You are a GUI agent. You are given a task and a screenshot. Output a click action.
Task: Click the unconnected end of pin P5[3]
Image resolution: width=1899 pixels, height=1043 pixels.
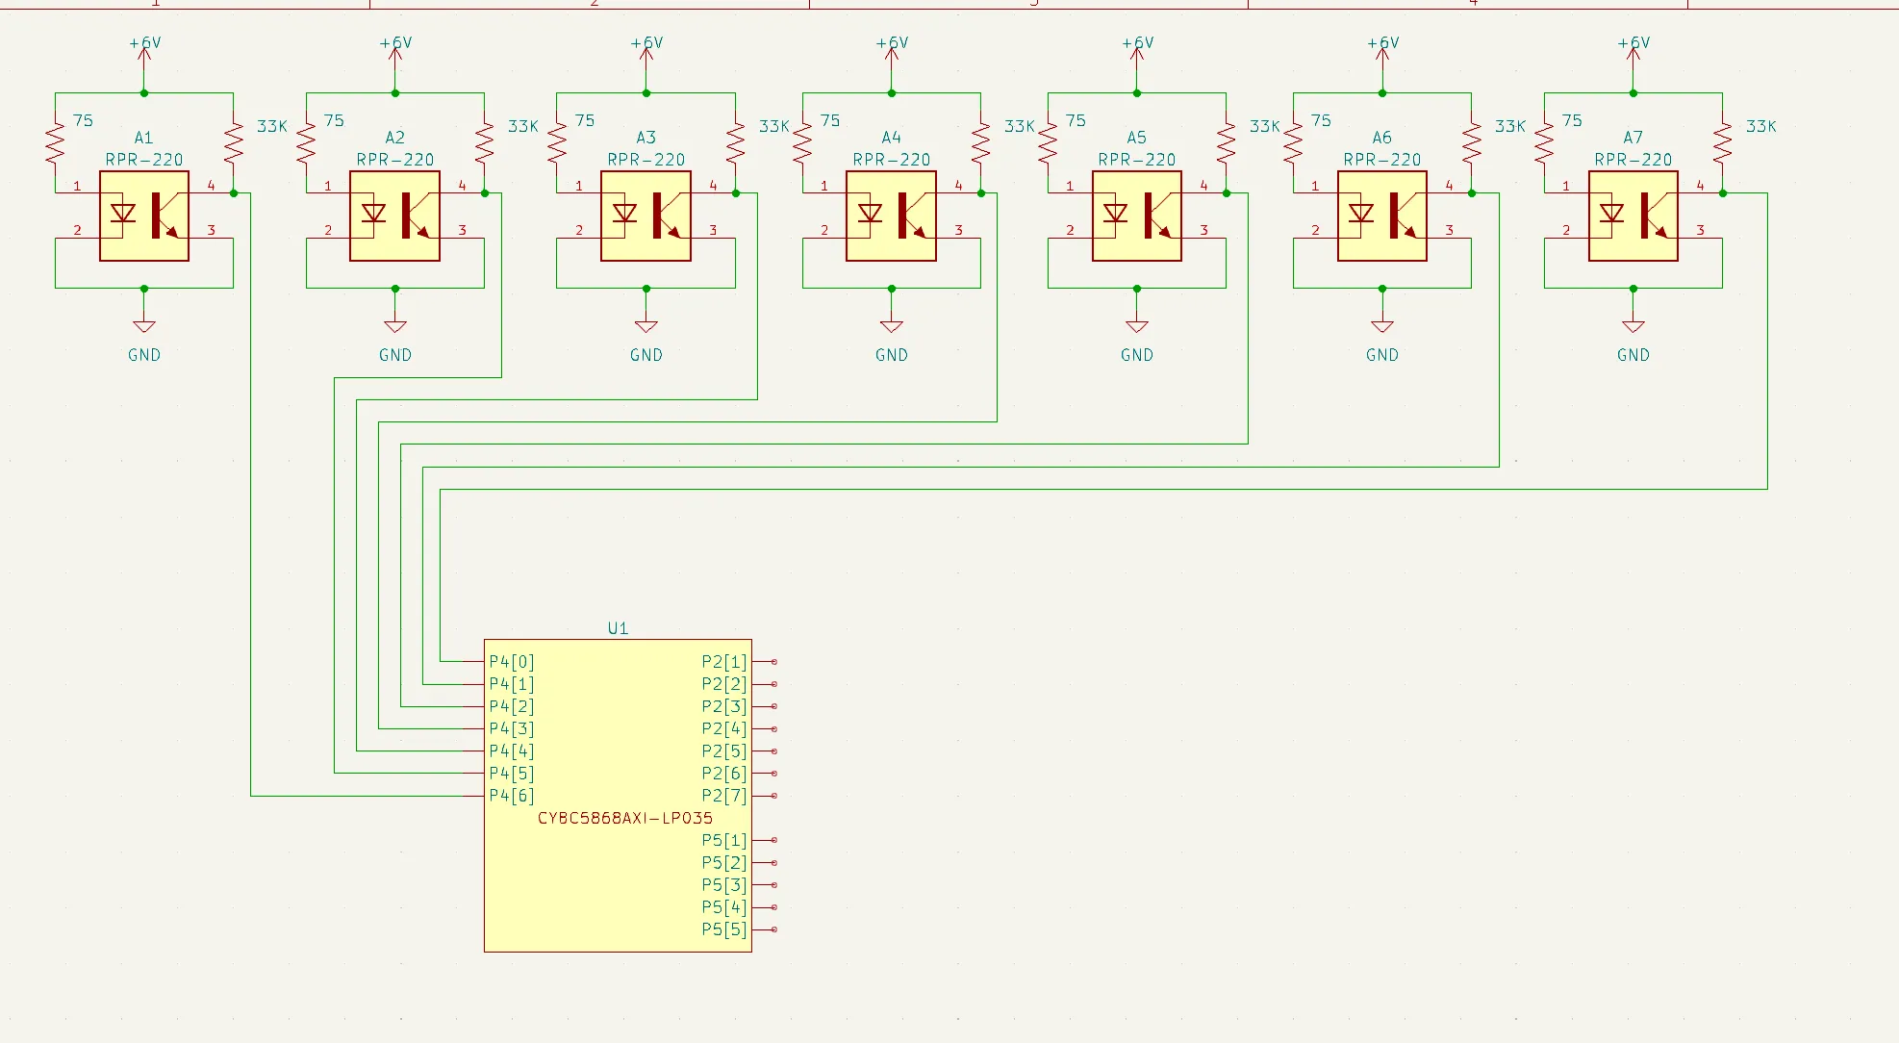(774, 885)
